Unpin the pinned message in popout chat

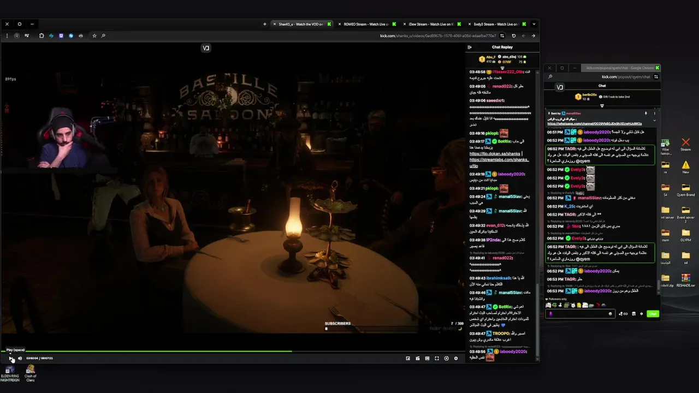coord(645,114)
